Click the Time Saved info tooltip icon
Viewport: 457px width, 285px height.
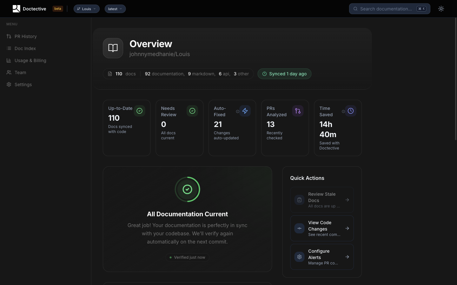point(343,111)
